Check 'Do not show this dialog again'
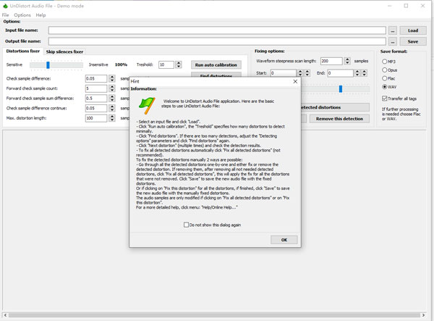This screenshot has width=434, height=321. (x=187, y=225)
